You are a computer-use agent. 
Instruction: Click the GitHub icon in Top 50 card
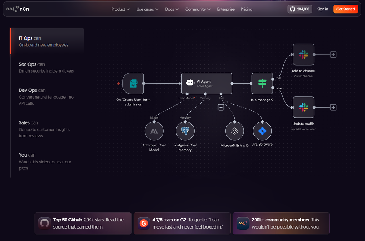pyautogui.click(x=45, y=223)
